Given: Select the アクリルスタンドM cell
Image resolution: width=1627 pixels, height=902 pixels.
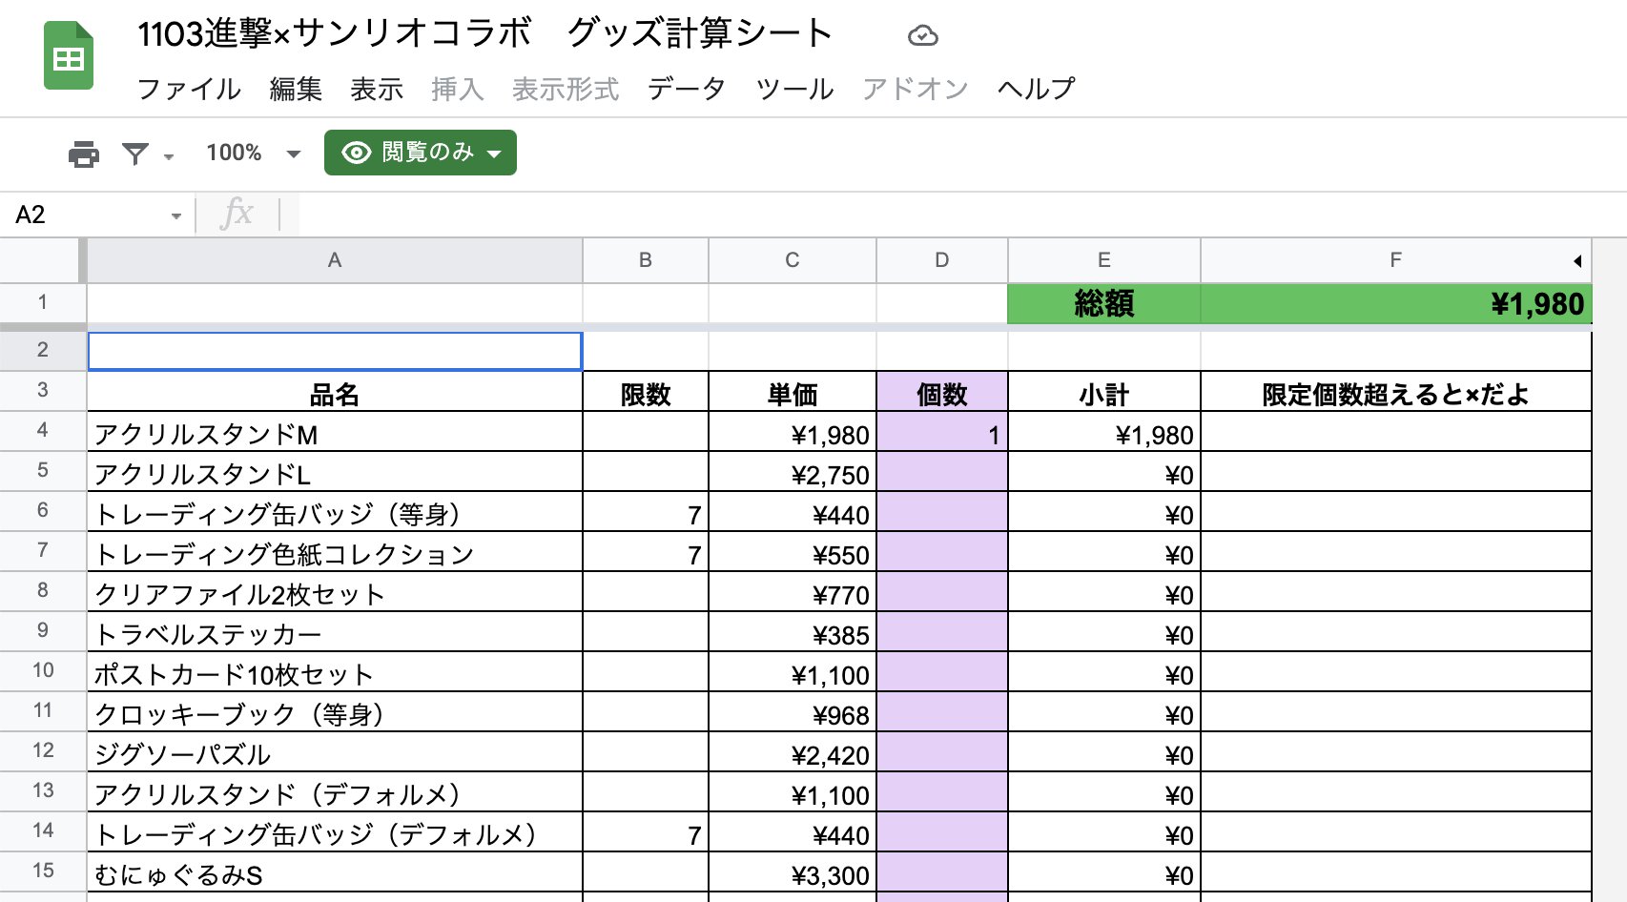Looking at the screenshot, I should [335, 432].
